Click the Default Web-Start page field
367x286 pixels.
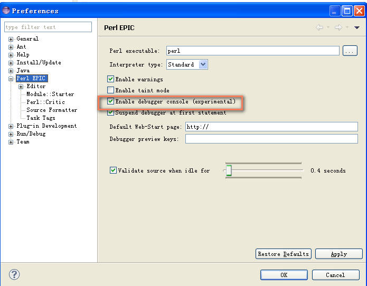coord(271,127)
